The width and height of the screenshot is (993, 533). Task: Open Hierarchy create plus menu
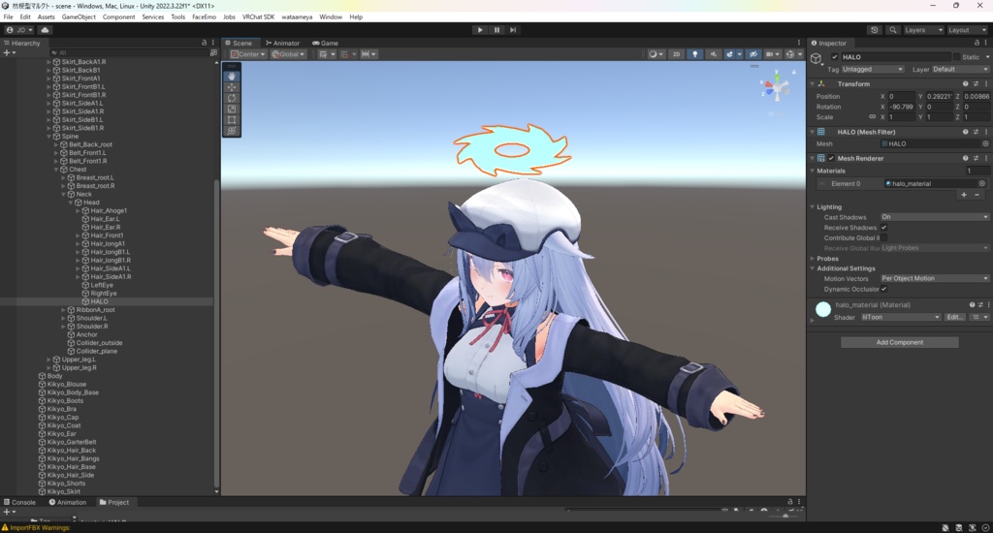coord(9,53)
